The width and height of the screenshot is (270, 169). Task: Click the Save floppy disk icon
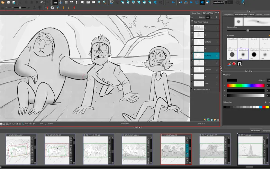pyautogui.click(x=8, y=2)
